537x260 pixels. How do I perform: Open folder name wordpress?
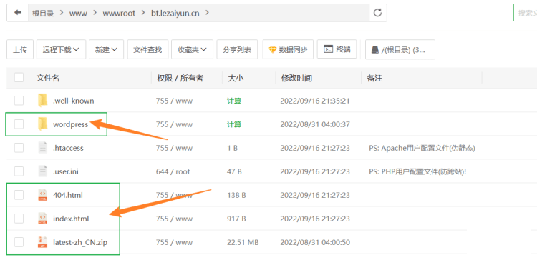(x=71, y=124)
